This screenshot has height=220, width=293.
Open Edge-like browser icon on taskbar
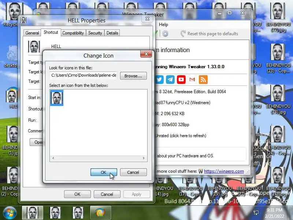pyautogui.click(x=100, y=213)
